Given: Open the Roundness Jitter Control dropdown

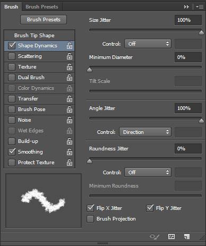Looking at the screenshot, I should [x=148, y=172].
